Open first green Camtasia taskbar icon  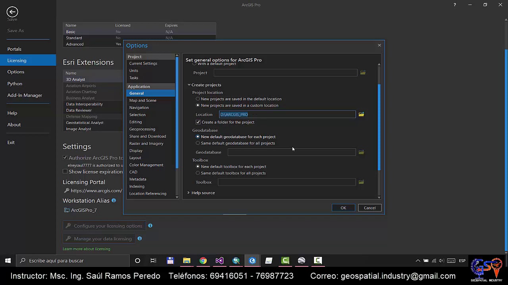click(285, 260)
